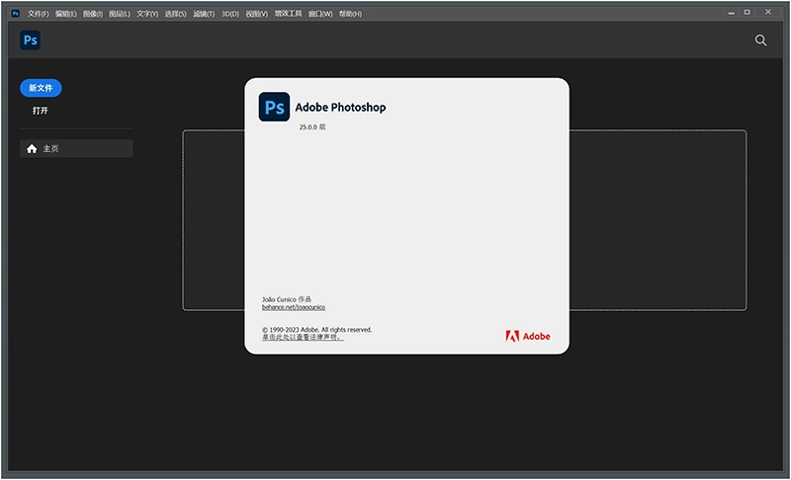Image resolution: width=791 pixels, height=480 pixels.
Task: Click the red Adobe logo in the dialog
Action: click(x=528, y=336)
